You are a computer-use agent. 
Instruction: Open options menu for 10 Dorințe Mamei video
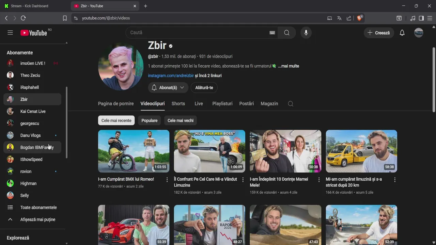pyautogui.click(x=319, y=180)
